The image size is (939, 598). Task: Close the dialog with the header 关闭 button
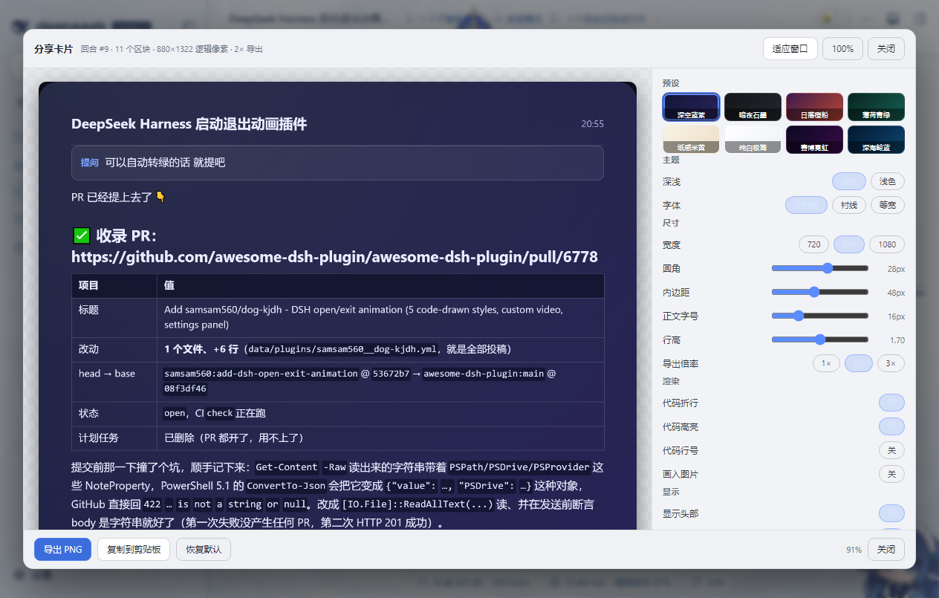(886, 49)
